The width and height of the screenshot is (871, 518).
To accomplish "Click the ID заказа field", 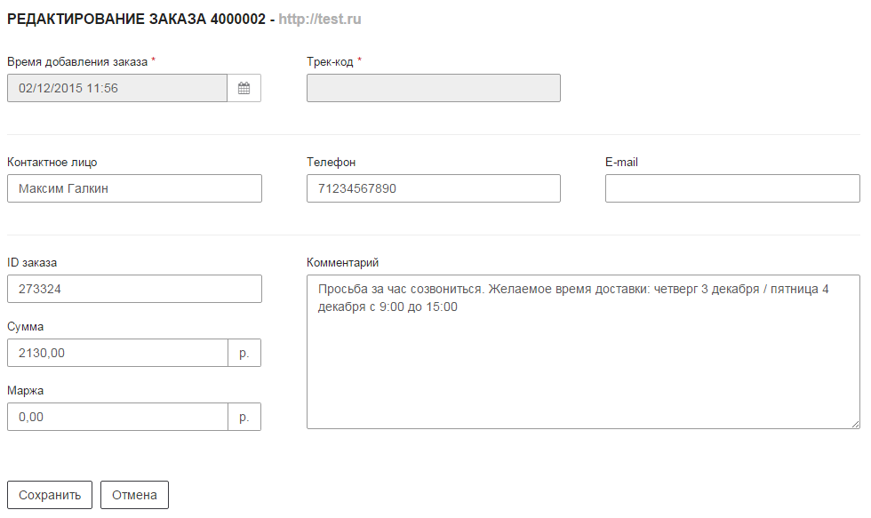I will [x=134, y=289].
